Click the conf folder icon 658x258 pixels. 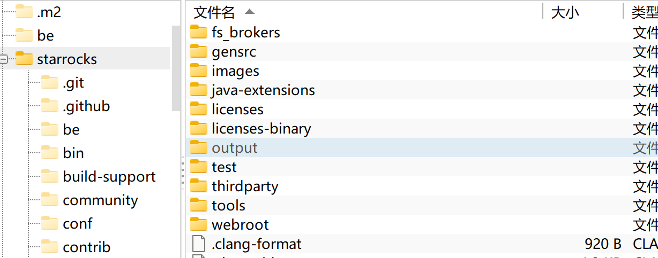(x=50, y=223)
